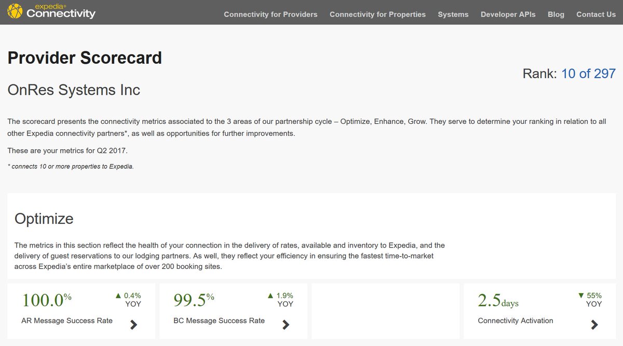
Task: Click the Provider Scorecard heading
Action: point(85,57)
